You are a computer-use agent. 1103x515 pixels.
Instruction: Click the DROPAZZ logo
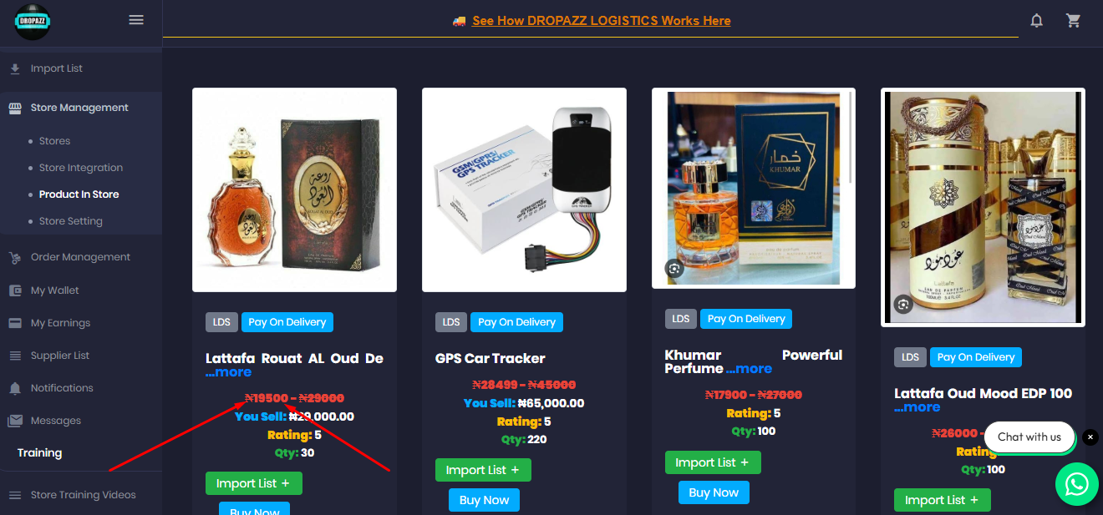click(x=33, y=22)
